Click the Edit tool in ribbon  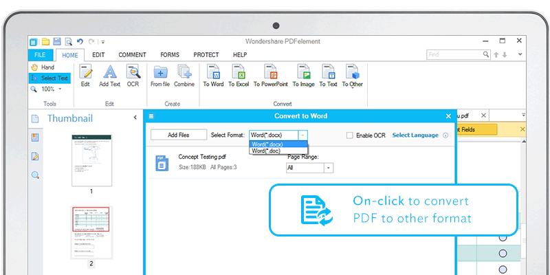click(85, 76)
